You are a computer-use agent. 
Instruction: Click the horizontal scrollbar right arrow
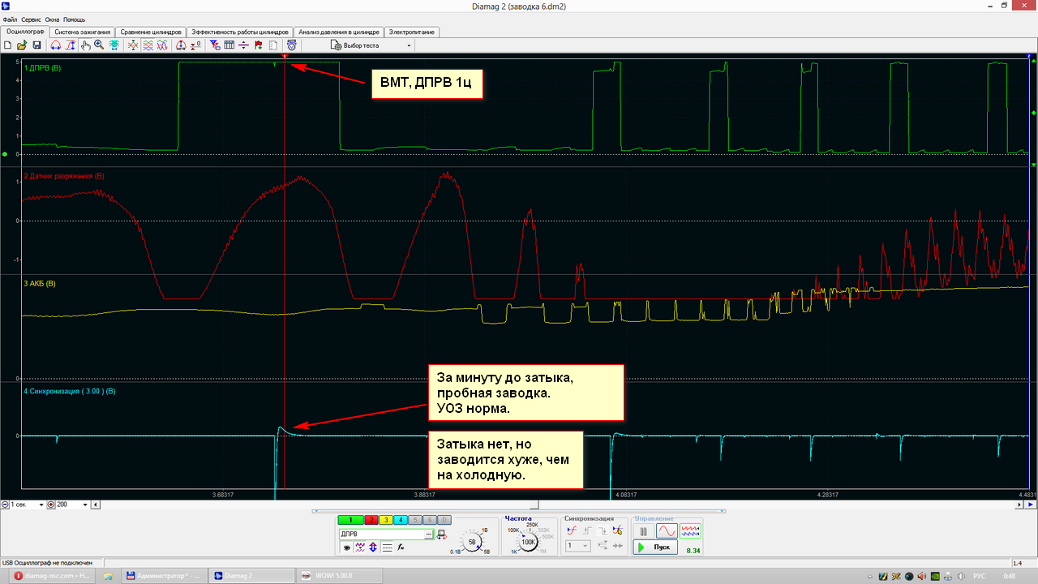(1020, 505)
